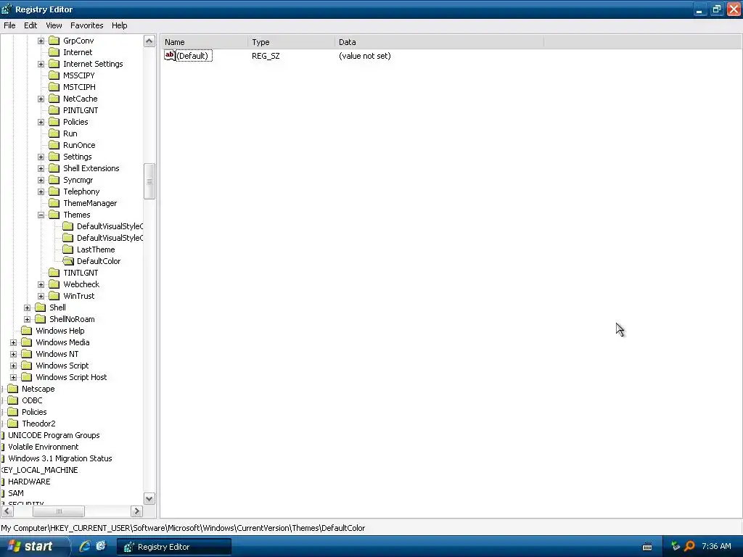The image size is (743, 557).
Task: Select the Volatile Environment key
Action: [x=43, y=447]
